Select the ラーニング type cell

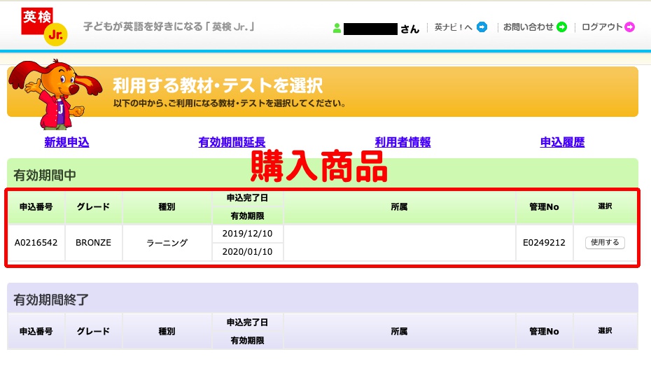[167, 243]
